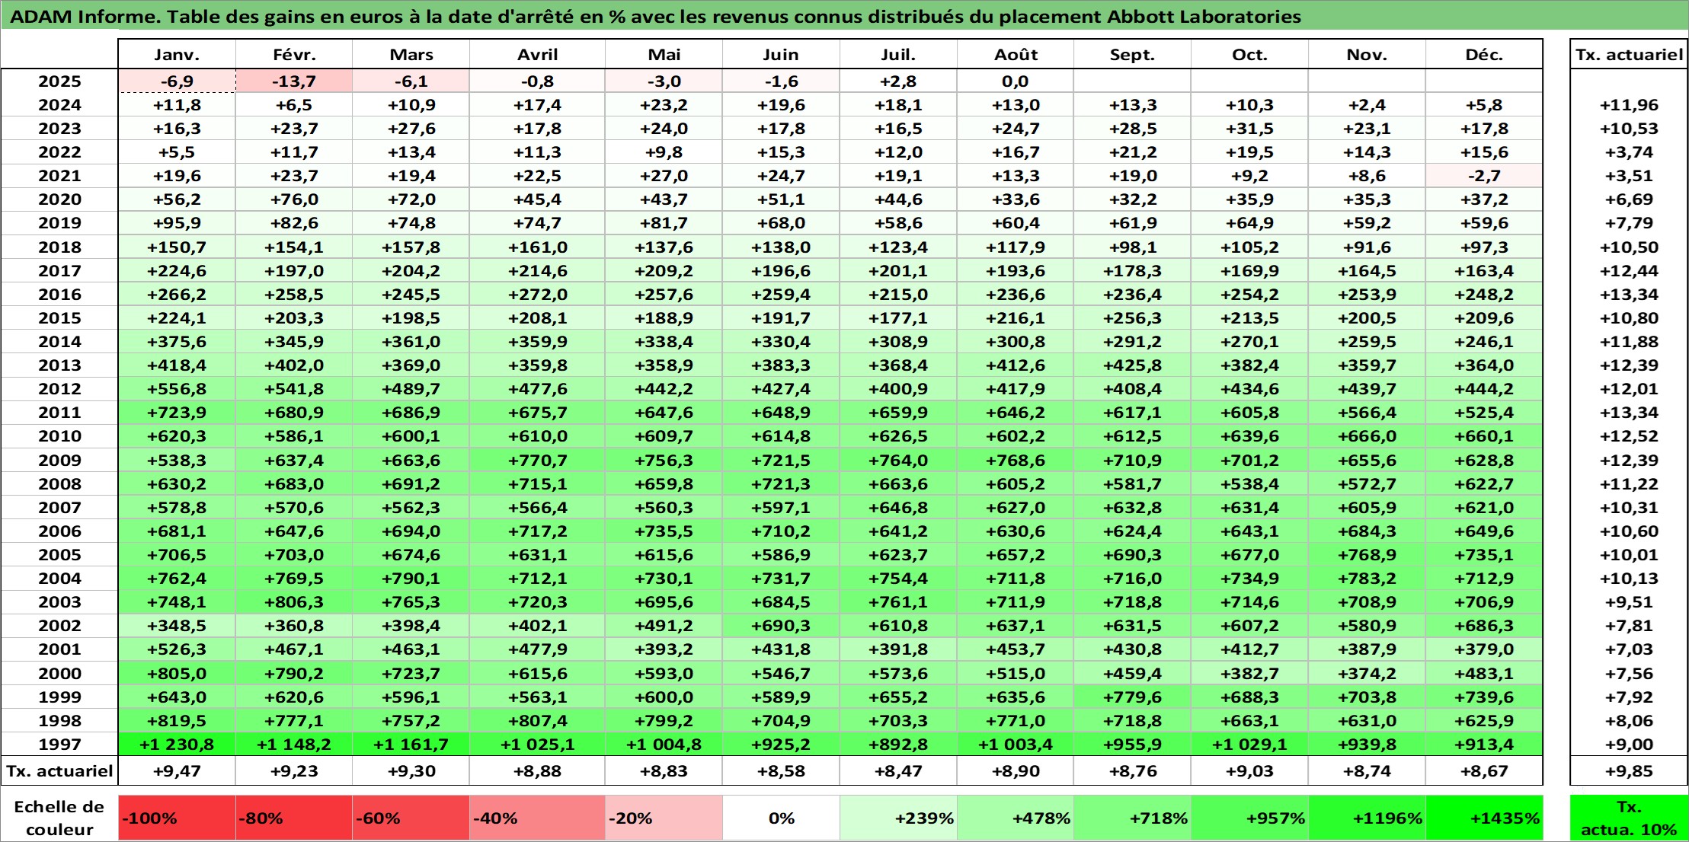This screenshot has width=1689, height=842.
Task: Select the -100% red color scale swatch
Action: 177,818
